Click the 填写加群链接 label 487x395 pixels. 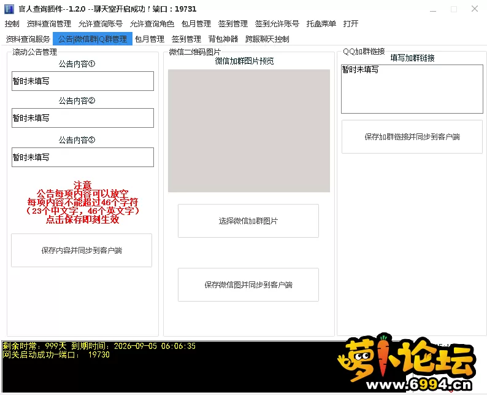click(412, 58)
